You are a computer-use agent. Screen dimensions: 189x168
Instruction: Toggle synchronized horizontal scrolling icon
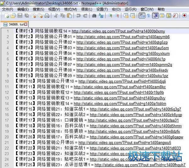pos(133,16)
